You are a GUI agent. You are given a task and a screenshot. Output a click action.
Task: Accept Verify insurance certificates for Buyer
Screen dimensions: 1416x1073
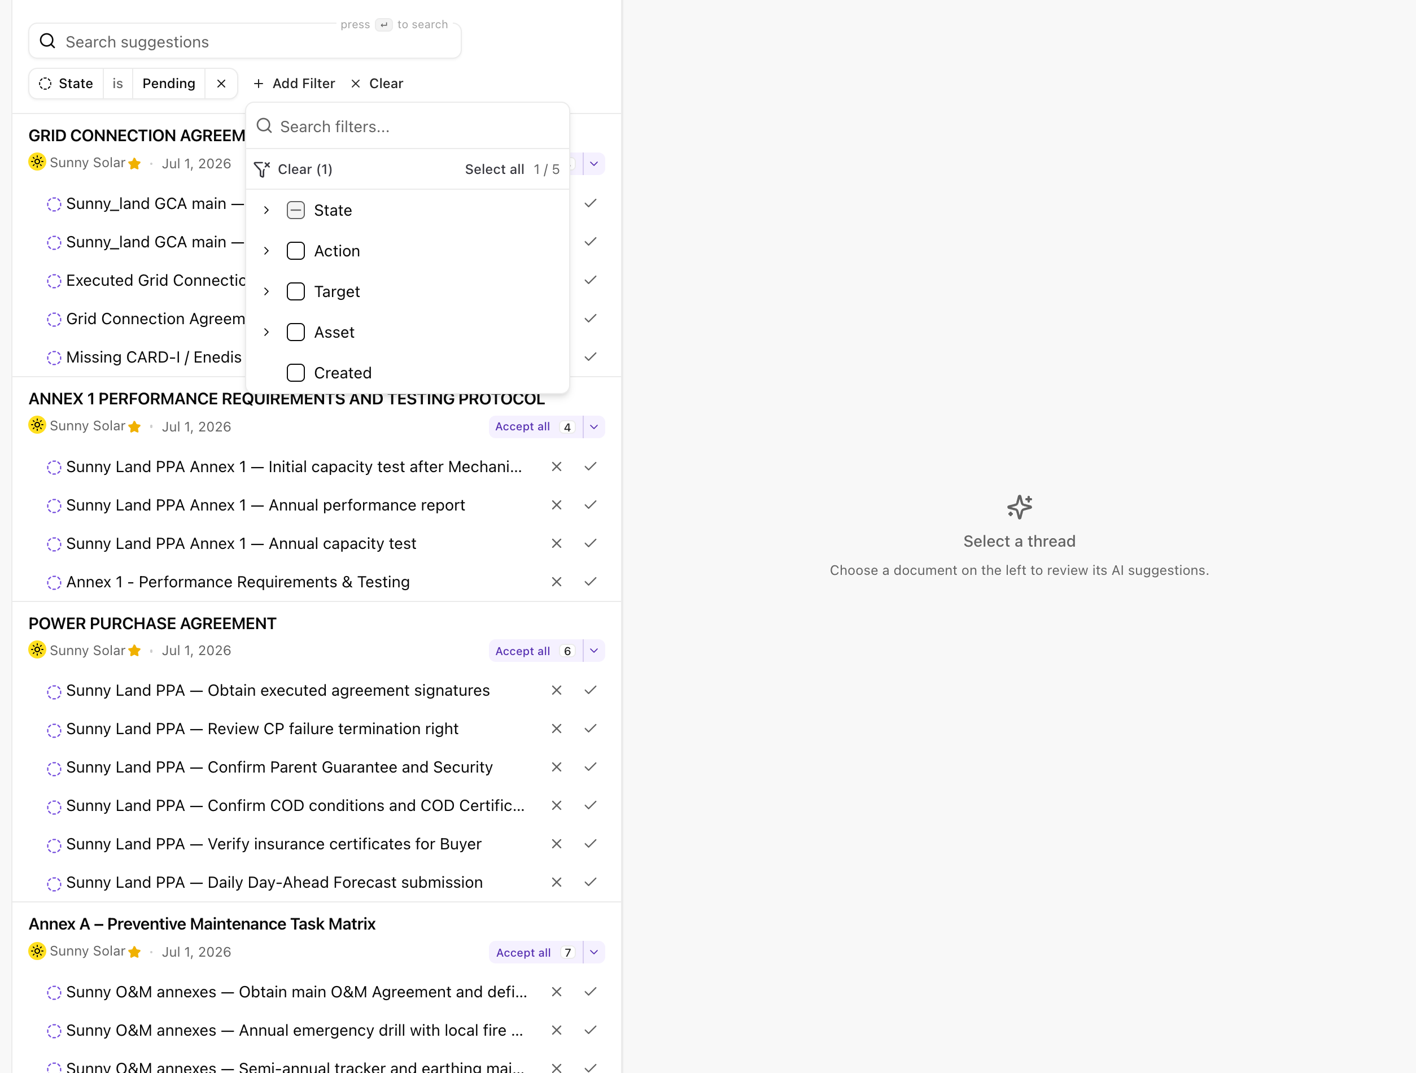coord(590,844)
